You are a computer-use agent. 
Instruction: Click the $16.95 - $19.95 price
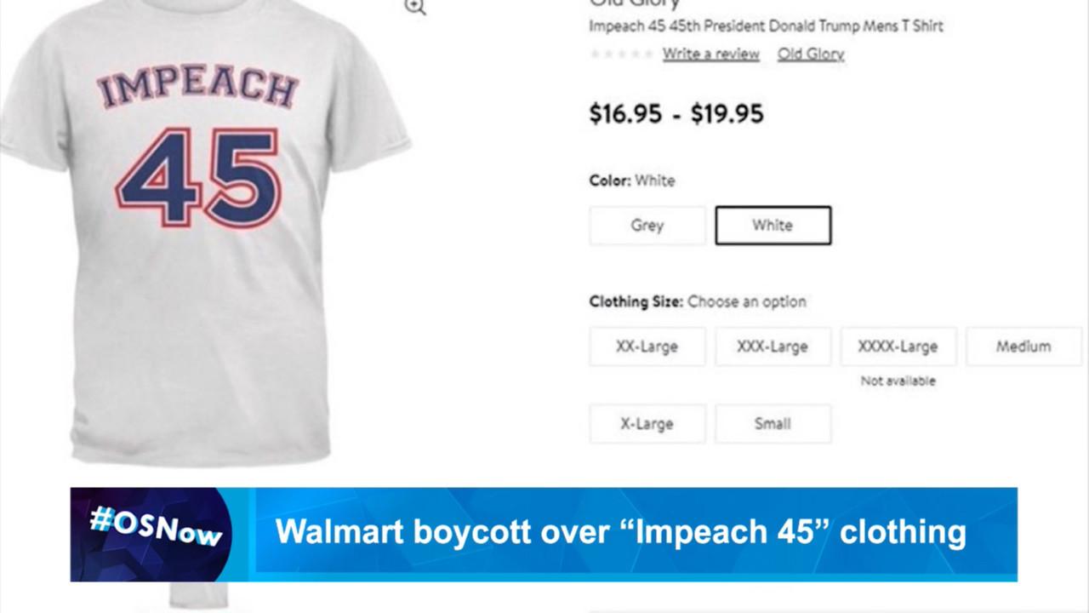click(x=676, y=114)
